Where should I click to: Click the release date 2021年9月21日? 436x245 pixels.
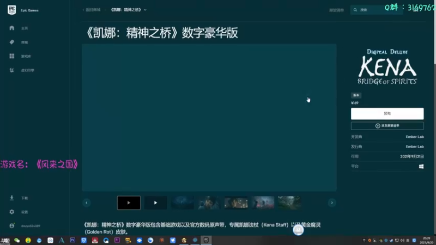click(x=412, y=156)
